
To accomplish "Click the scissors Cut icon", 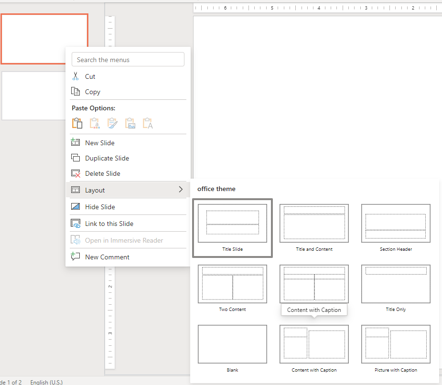I will (x=75, y=76).
